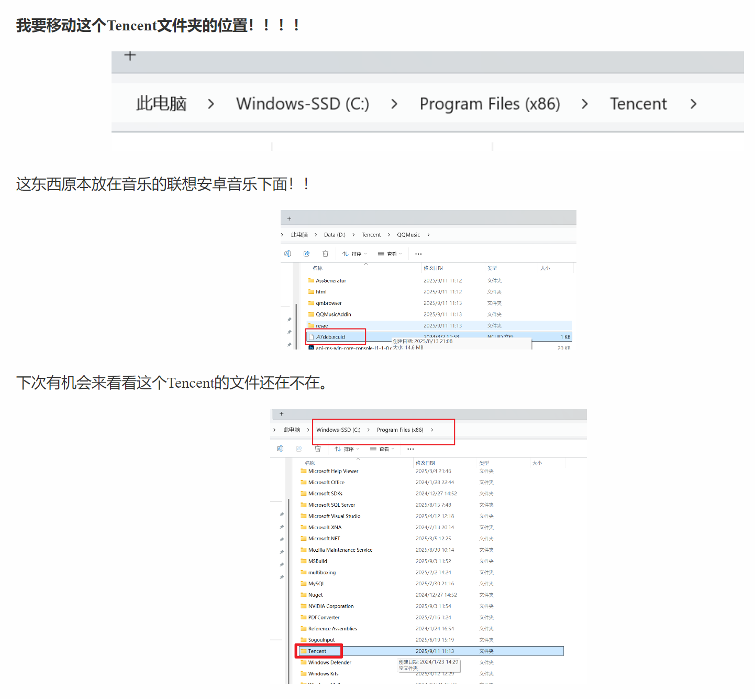Open a new tab in the Program Files (x86) explorer window
Viewport: 755px width, 699px height.
(281, 414)
